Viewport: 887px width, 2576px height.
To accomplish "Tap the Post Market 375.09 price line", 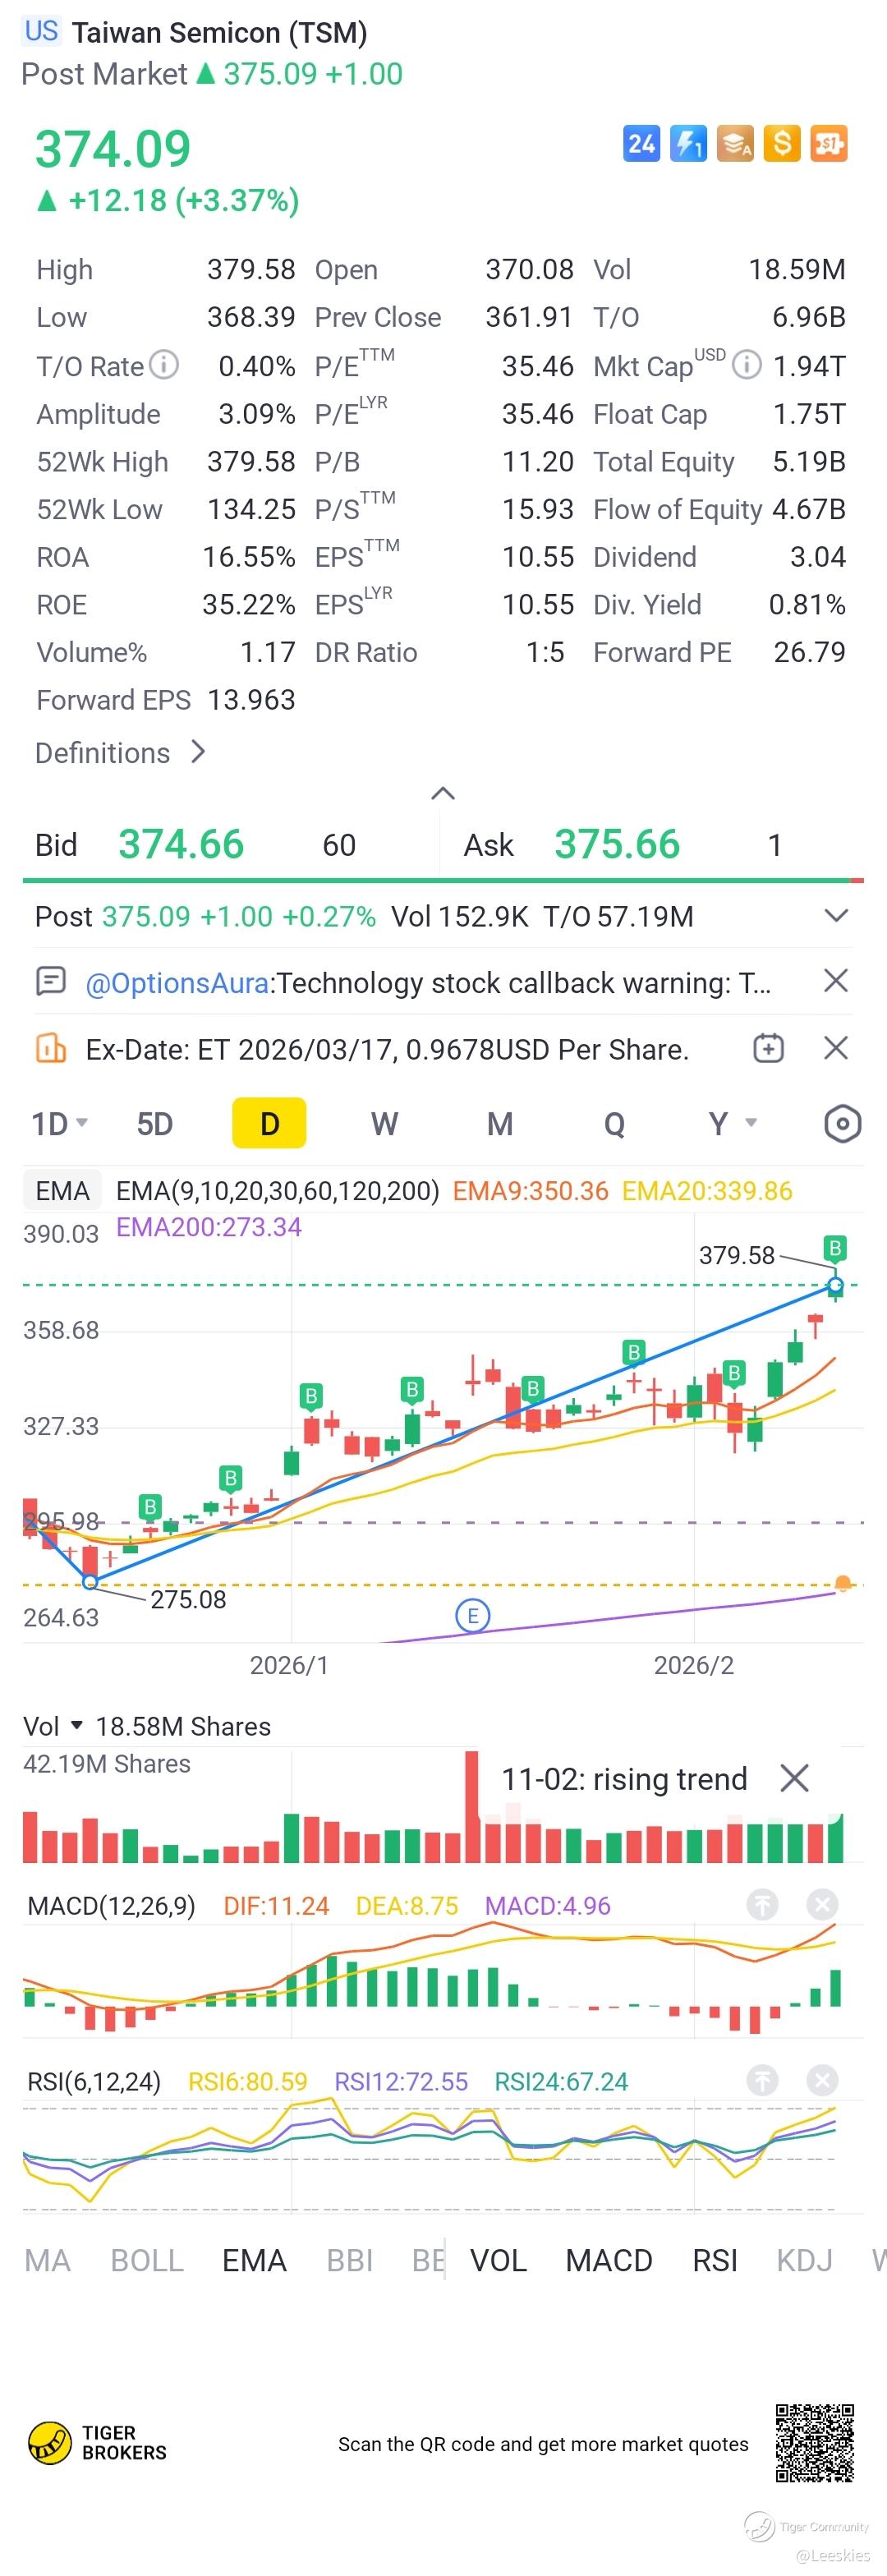I will tap(212, 74).
